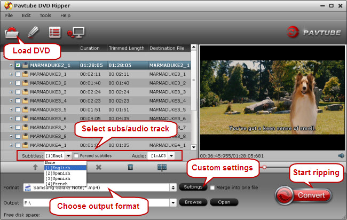The width and height of the screenshot is (347, 220).
Task: Enable the Forced subtitles checkbox
Action: 76,156
